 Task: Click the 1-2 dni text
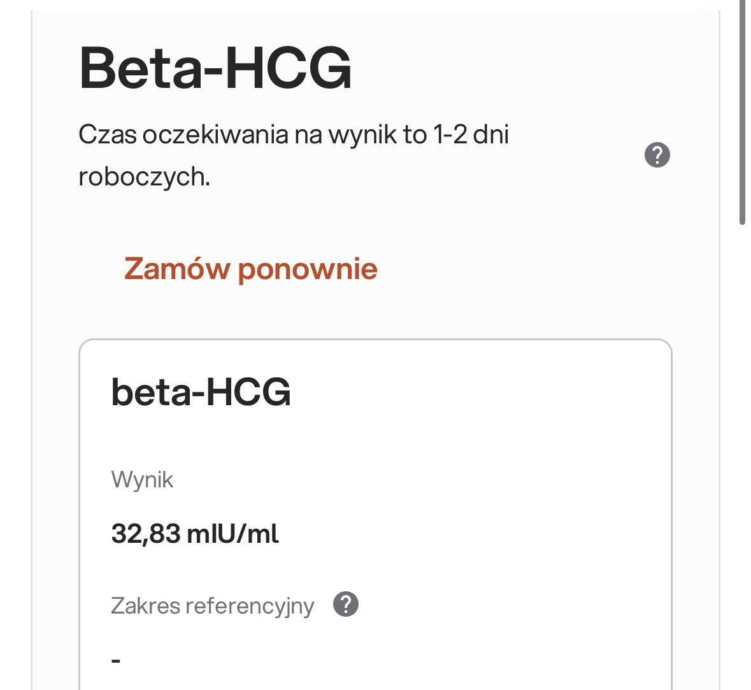(x=471, y=135)
